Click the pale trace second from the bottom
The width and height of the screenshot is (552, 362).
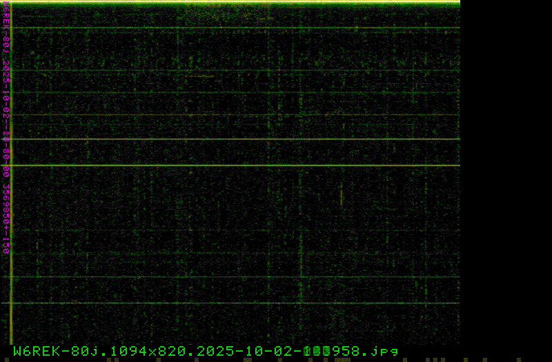235,277
